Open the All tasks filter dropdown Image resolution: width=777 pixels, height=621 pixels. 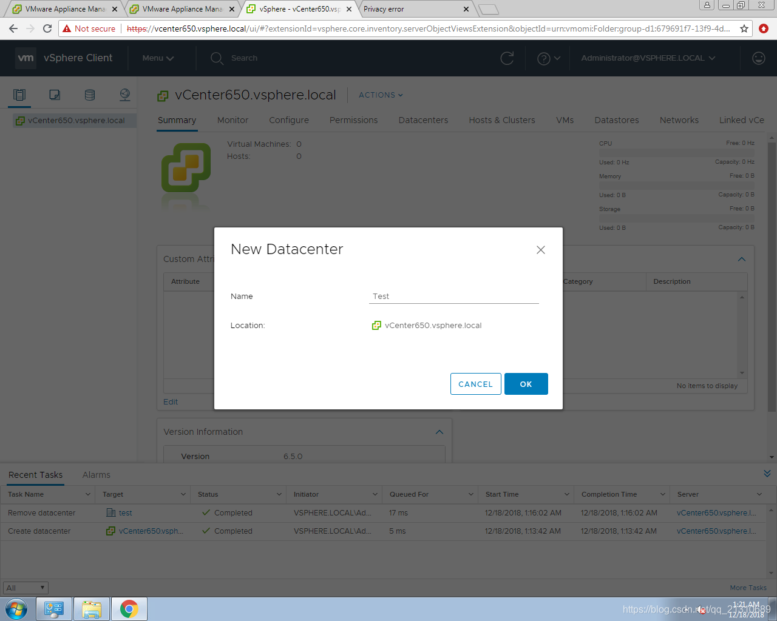point(25,588)
